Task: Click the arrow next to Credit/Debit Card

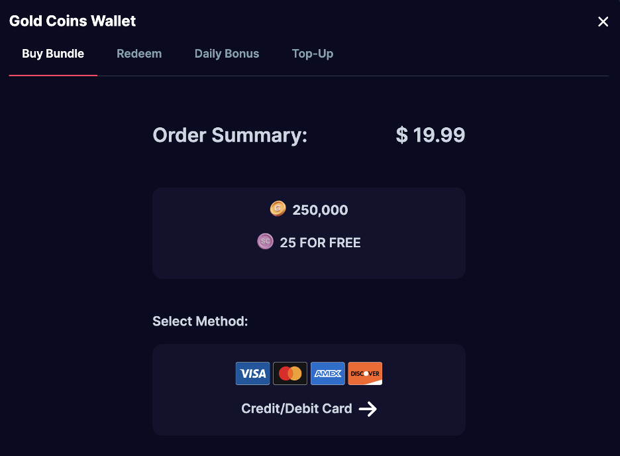Action: pyautogui.click(x=368, y=409)
